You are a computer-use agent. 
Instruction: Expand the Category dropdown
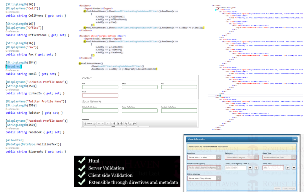coord(241,157)
